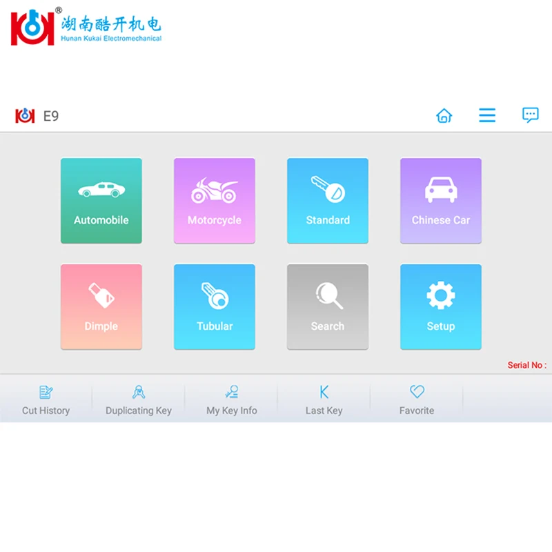Select the Duplicating Key tool
This screenshot has width=552, height=552.
coord(138,400)
